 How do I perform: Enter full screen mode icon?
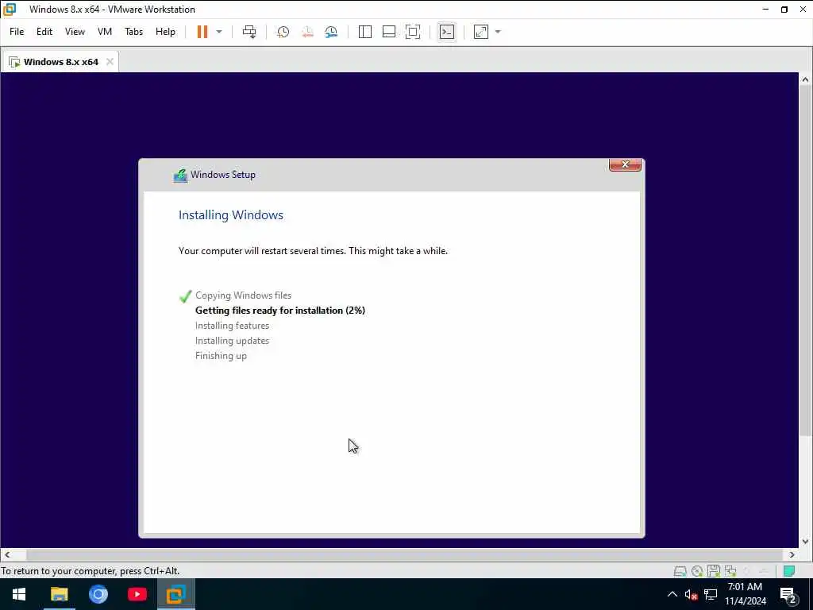coord(413,32)
